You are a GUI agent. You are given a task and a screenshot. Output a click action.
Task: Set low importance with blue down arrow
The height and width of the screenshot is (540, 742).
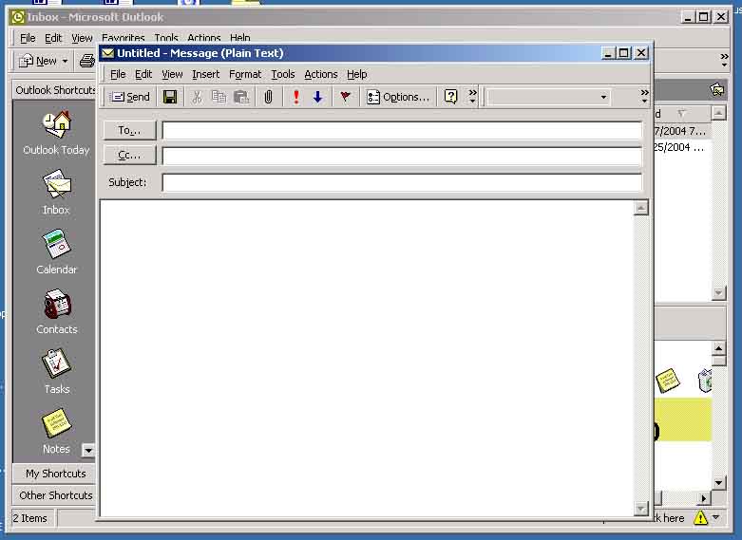[x=318, y=97]
